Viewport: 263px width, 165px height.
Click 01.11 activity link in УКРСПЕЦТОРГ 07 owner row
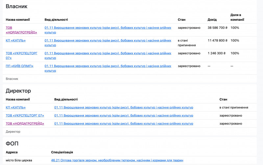tap(108, 56)
